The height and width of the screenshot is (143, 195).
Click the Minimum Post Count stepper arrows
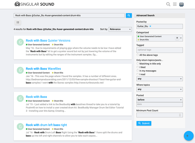tap(180, 115)
